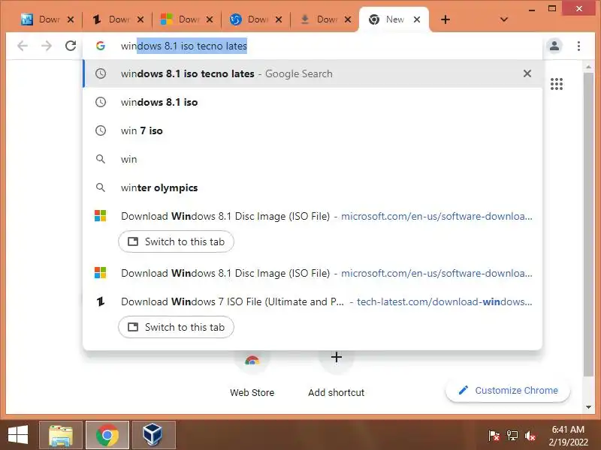Screen dimensions: 601x450
Task: Open VirtualBox from the taskbar
Action: tap(154, 435)
